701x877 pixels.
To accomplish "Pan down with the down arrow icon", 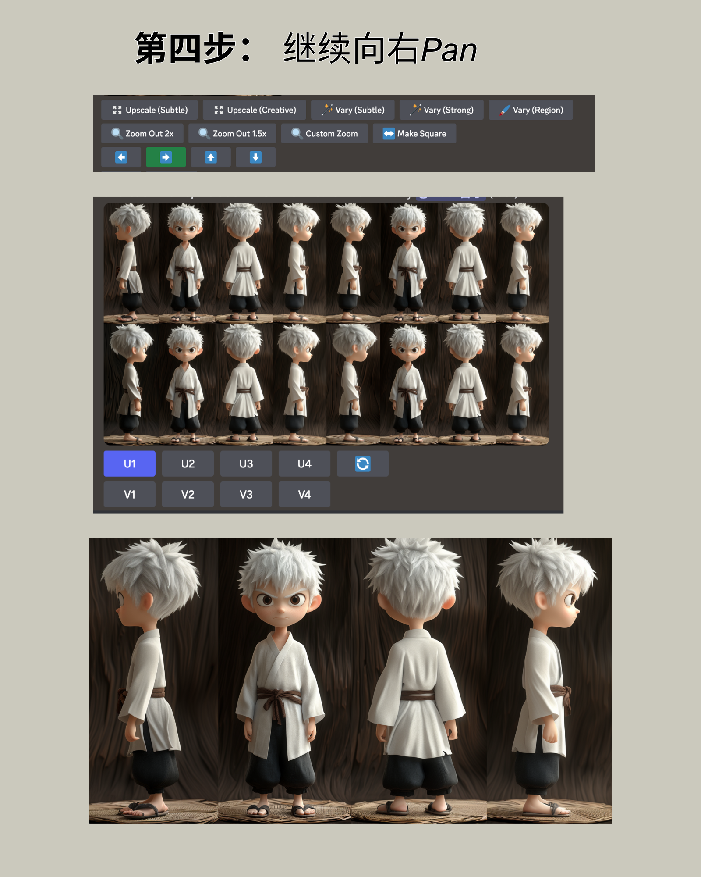I will coord(255,157).
